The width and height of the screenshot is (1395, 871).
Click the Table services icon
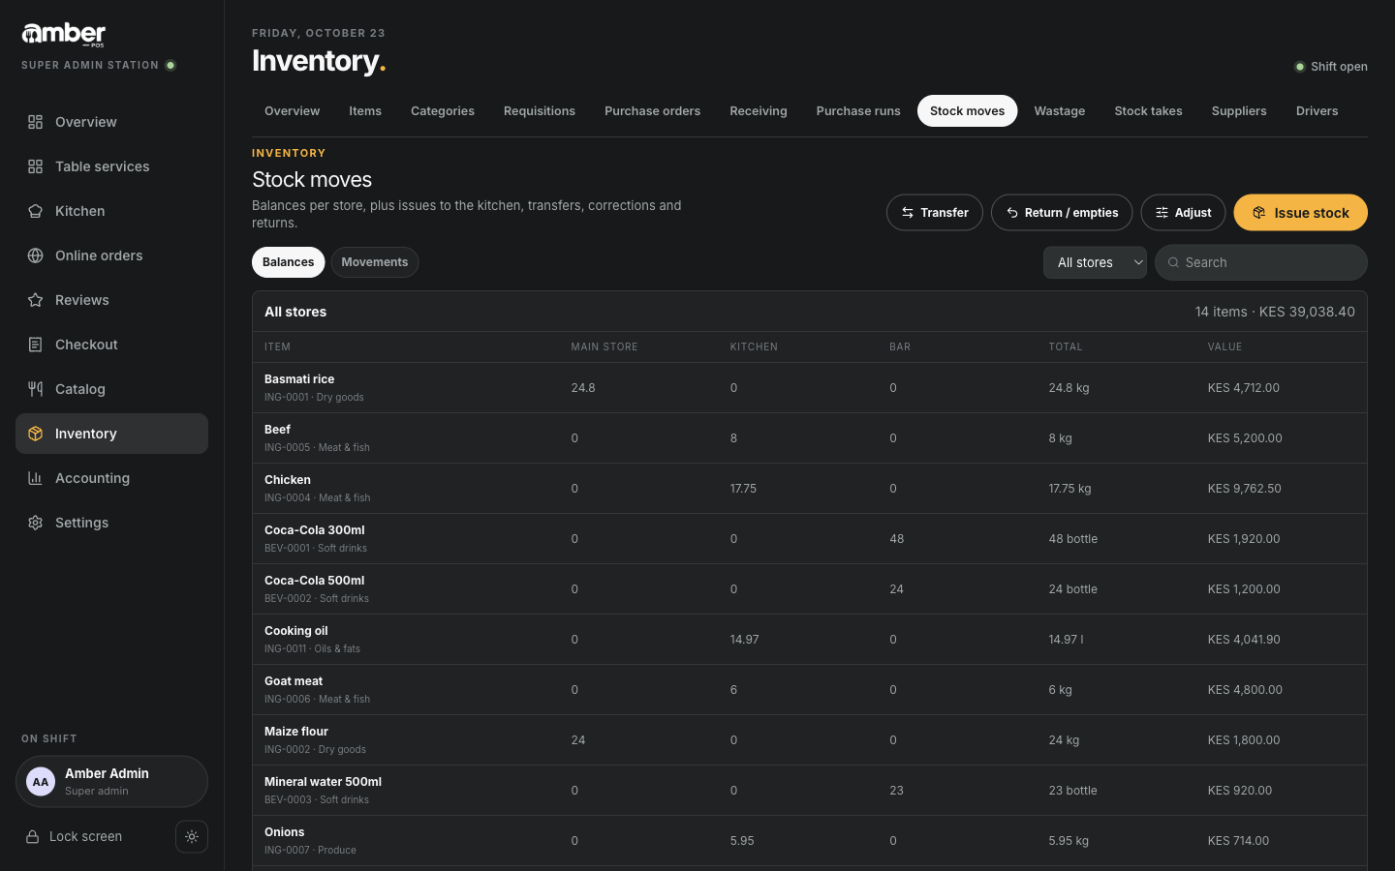click(35, 166)
